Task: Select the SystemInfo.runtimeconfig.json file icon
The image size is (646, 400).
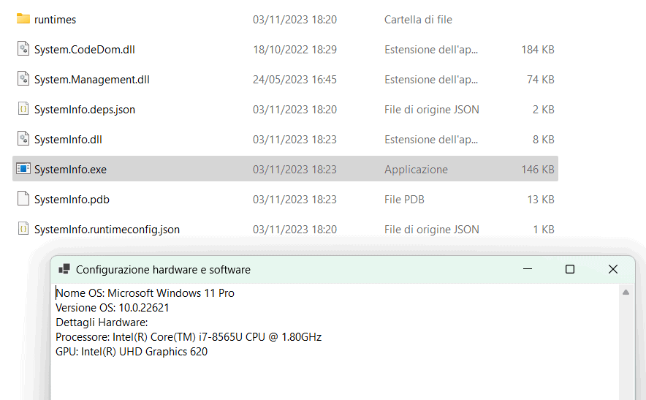Action: point(23,229)
